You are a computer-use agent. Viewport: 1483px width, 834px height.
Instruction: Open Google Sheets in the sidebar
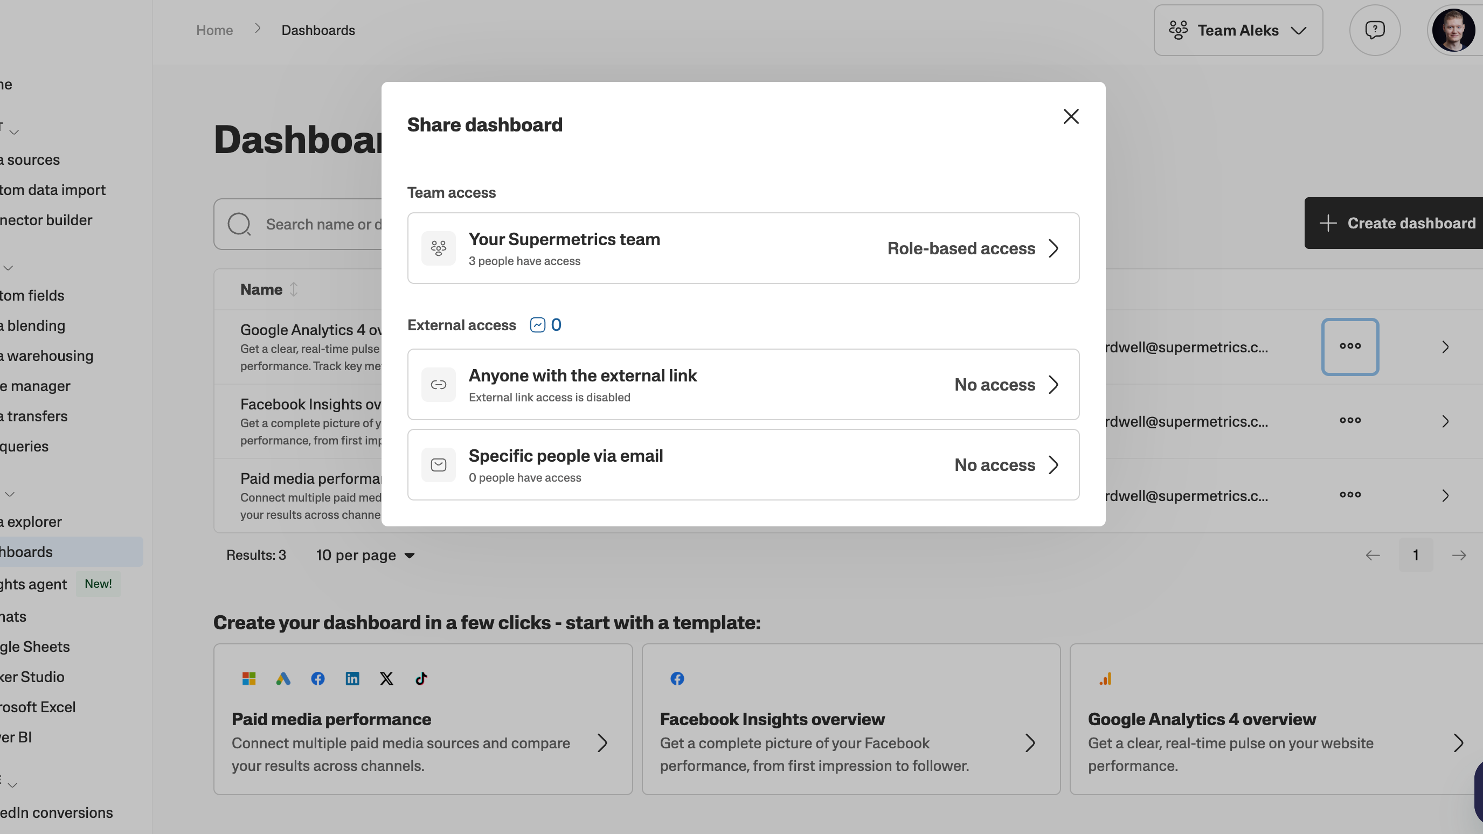click(35, 647)
